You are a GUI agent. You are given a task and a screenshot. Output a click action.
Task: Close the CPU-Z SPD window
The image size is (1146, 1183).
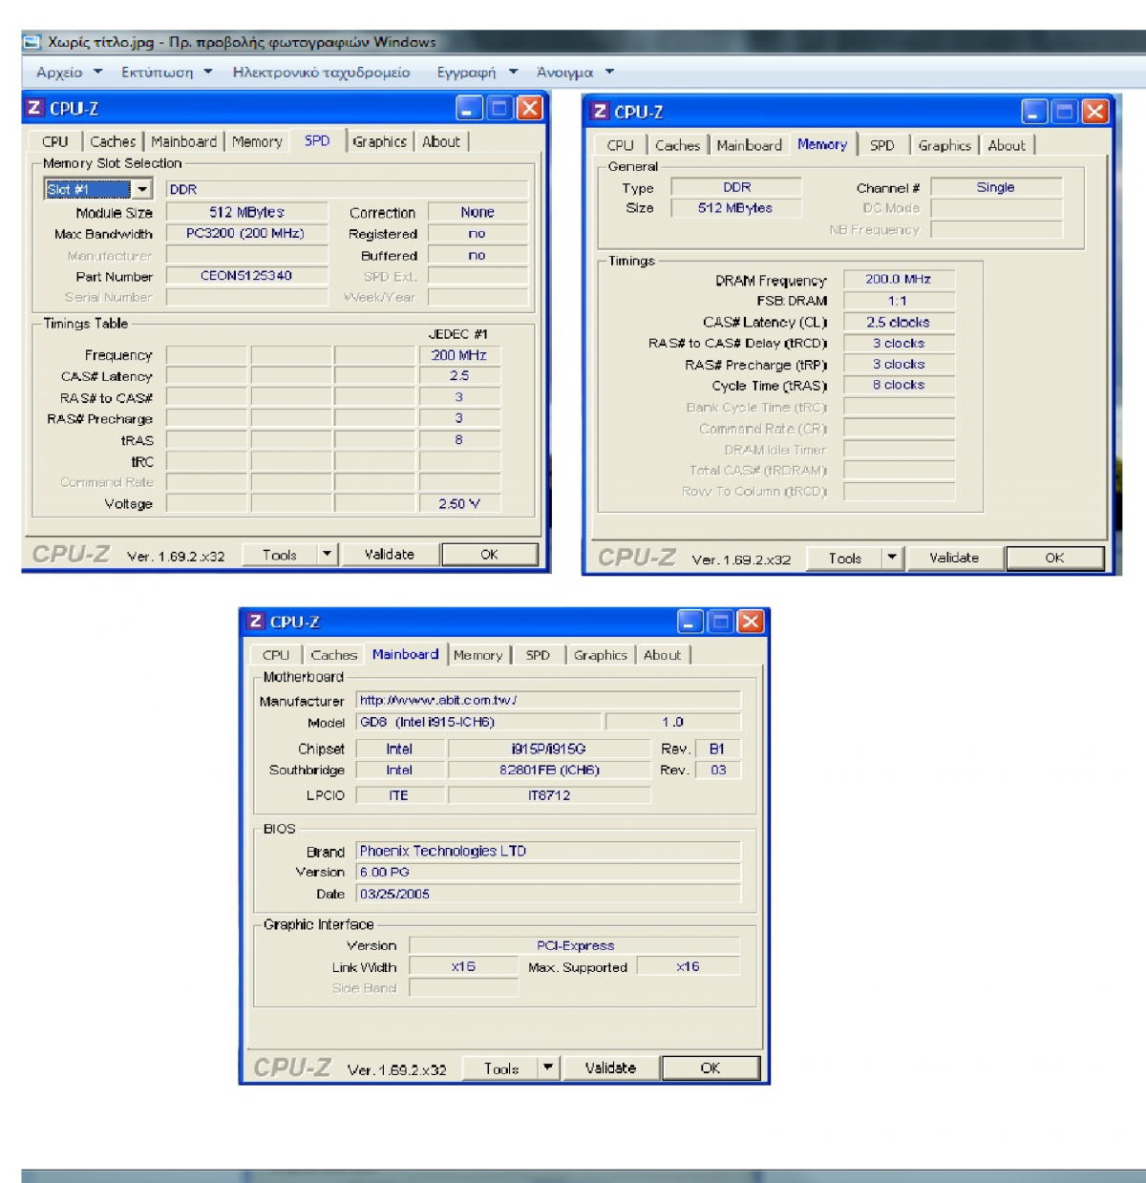click(530, 108)
